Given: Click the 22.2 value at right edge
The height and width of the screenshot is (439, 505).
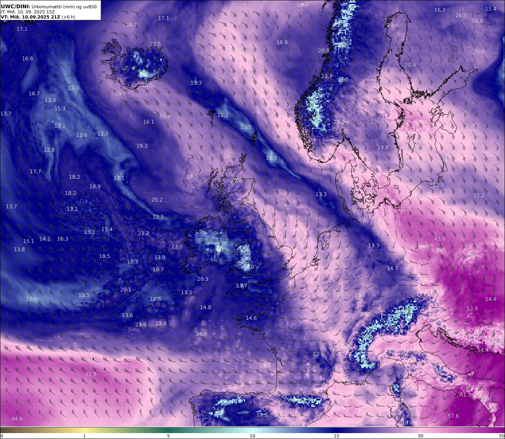Looking at the screenshot, I should tap(479, 195).
